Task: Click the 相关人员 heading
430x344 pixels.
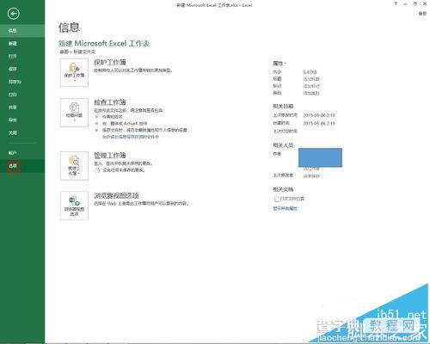Action: (283, 145)
